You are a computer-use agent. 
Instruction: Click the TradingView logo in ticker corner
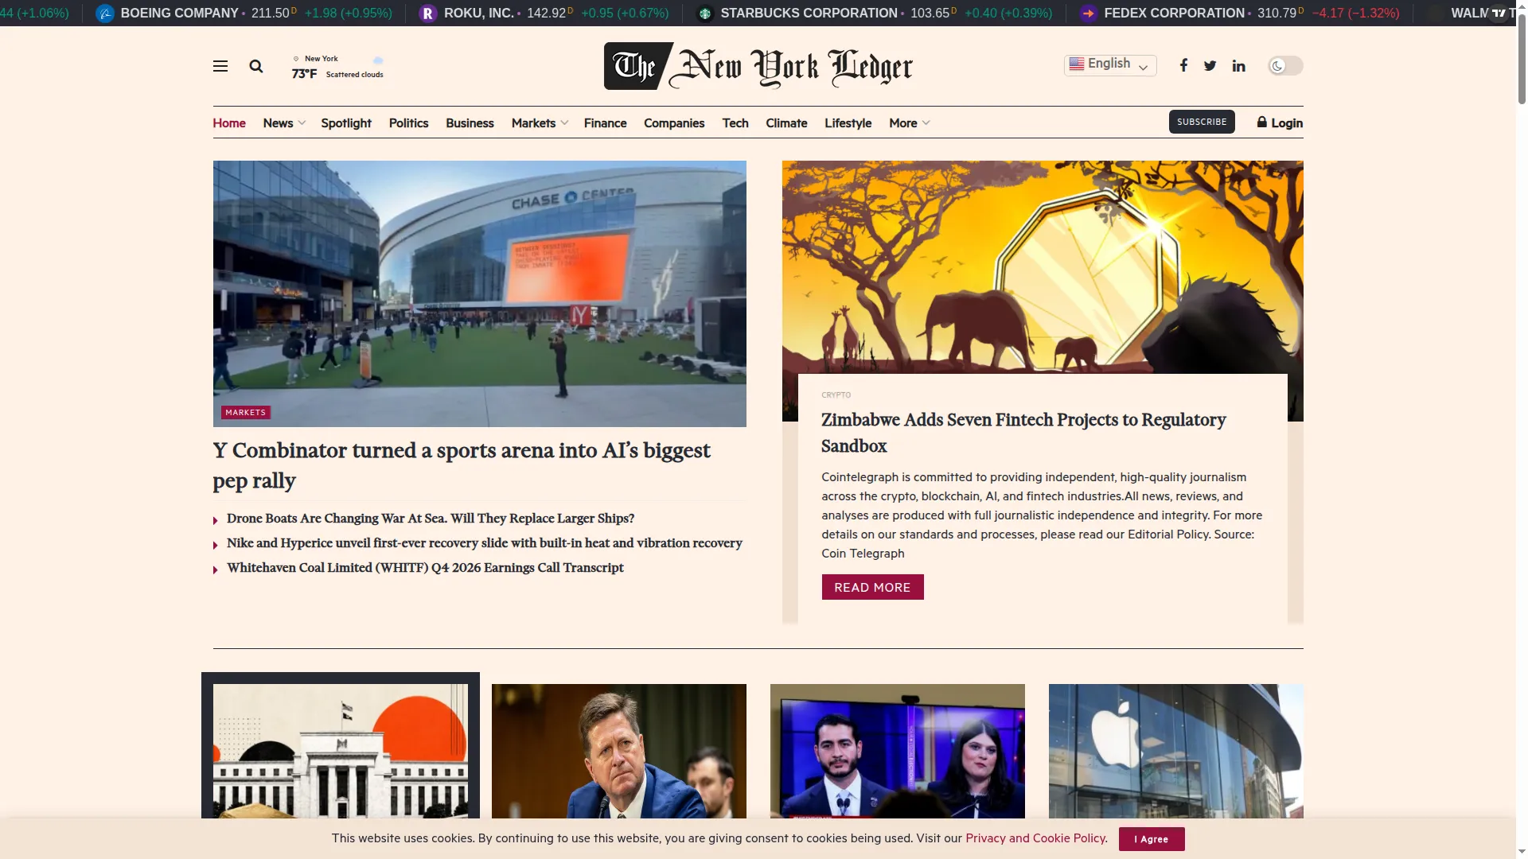(x=1499, y=13)
